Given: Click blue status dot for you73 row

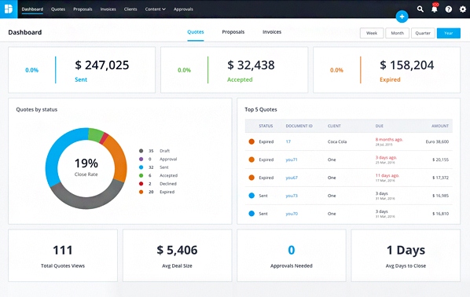Looking at the screenshot, I should (252, 196).
